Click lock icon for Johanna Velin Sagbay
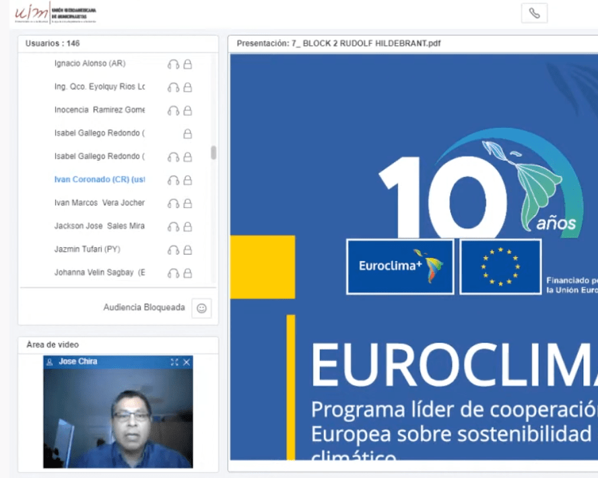Viewport: 598px width, 478px height. point(188,273)
